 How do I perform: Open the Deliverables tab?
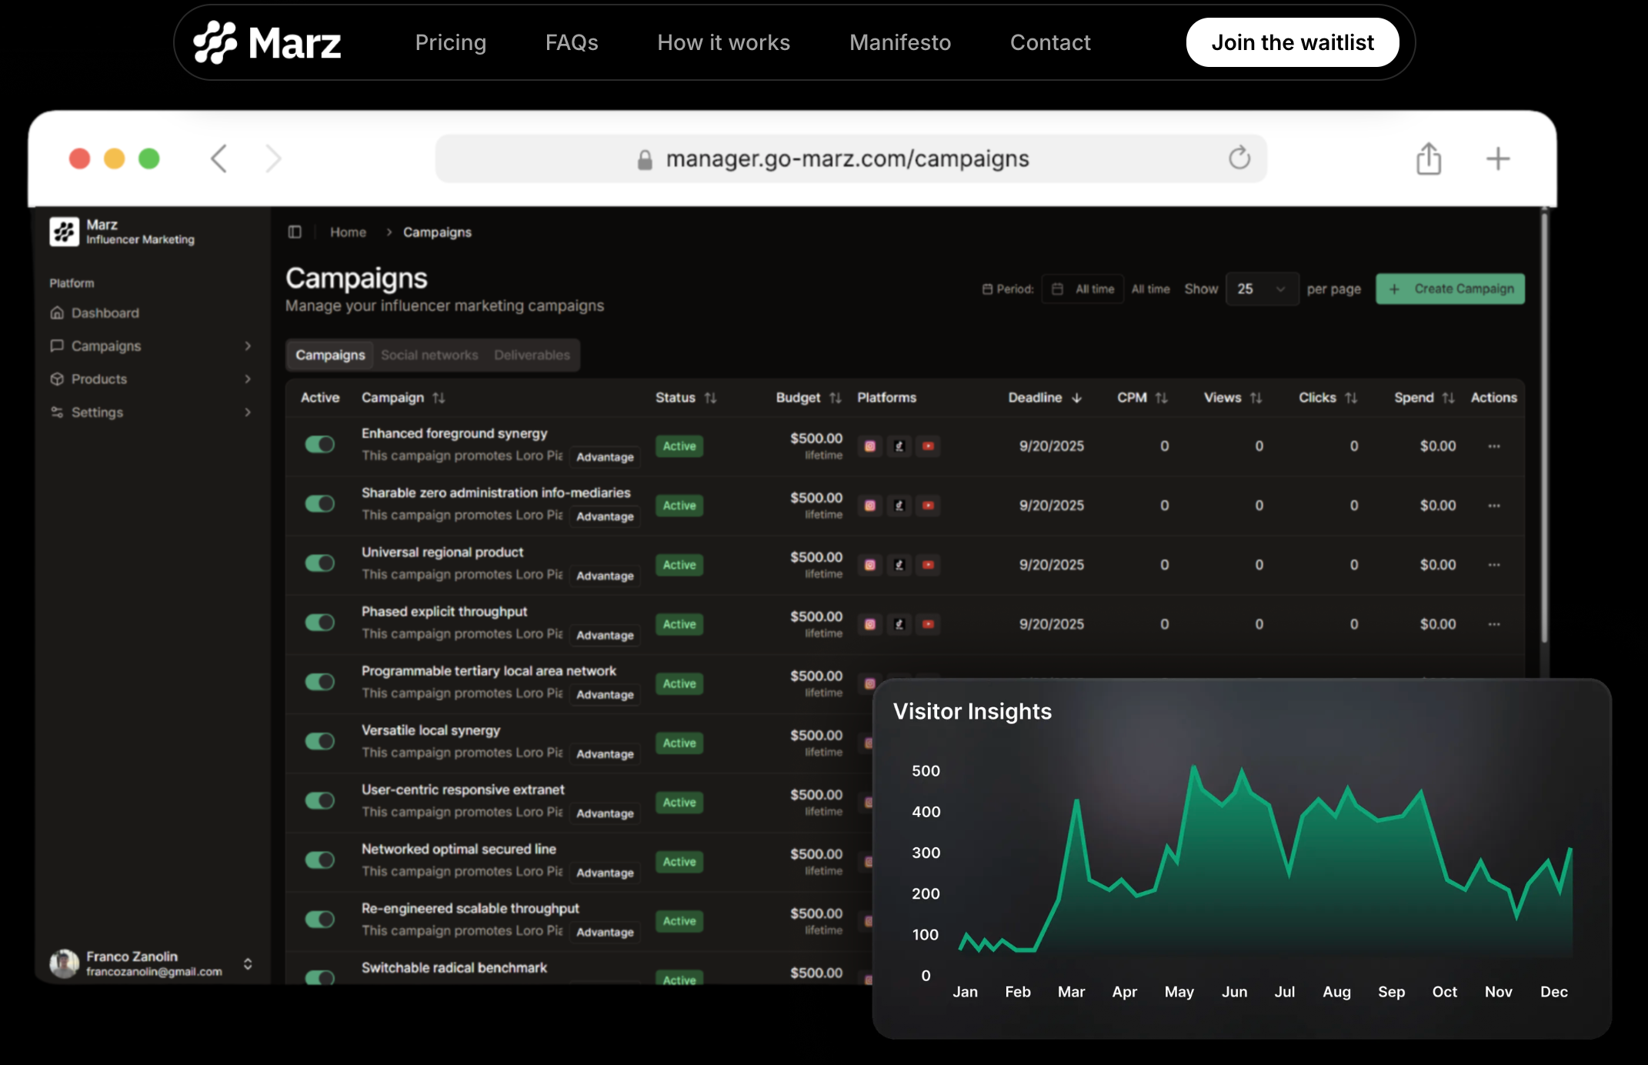click(532, 355)
